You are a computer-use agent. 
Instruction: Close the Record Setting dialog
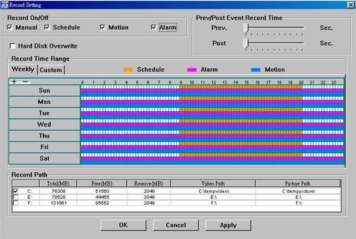[x=351, y=5]
